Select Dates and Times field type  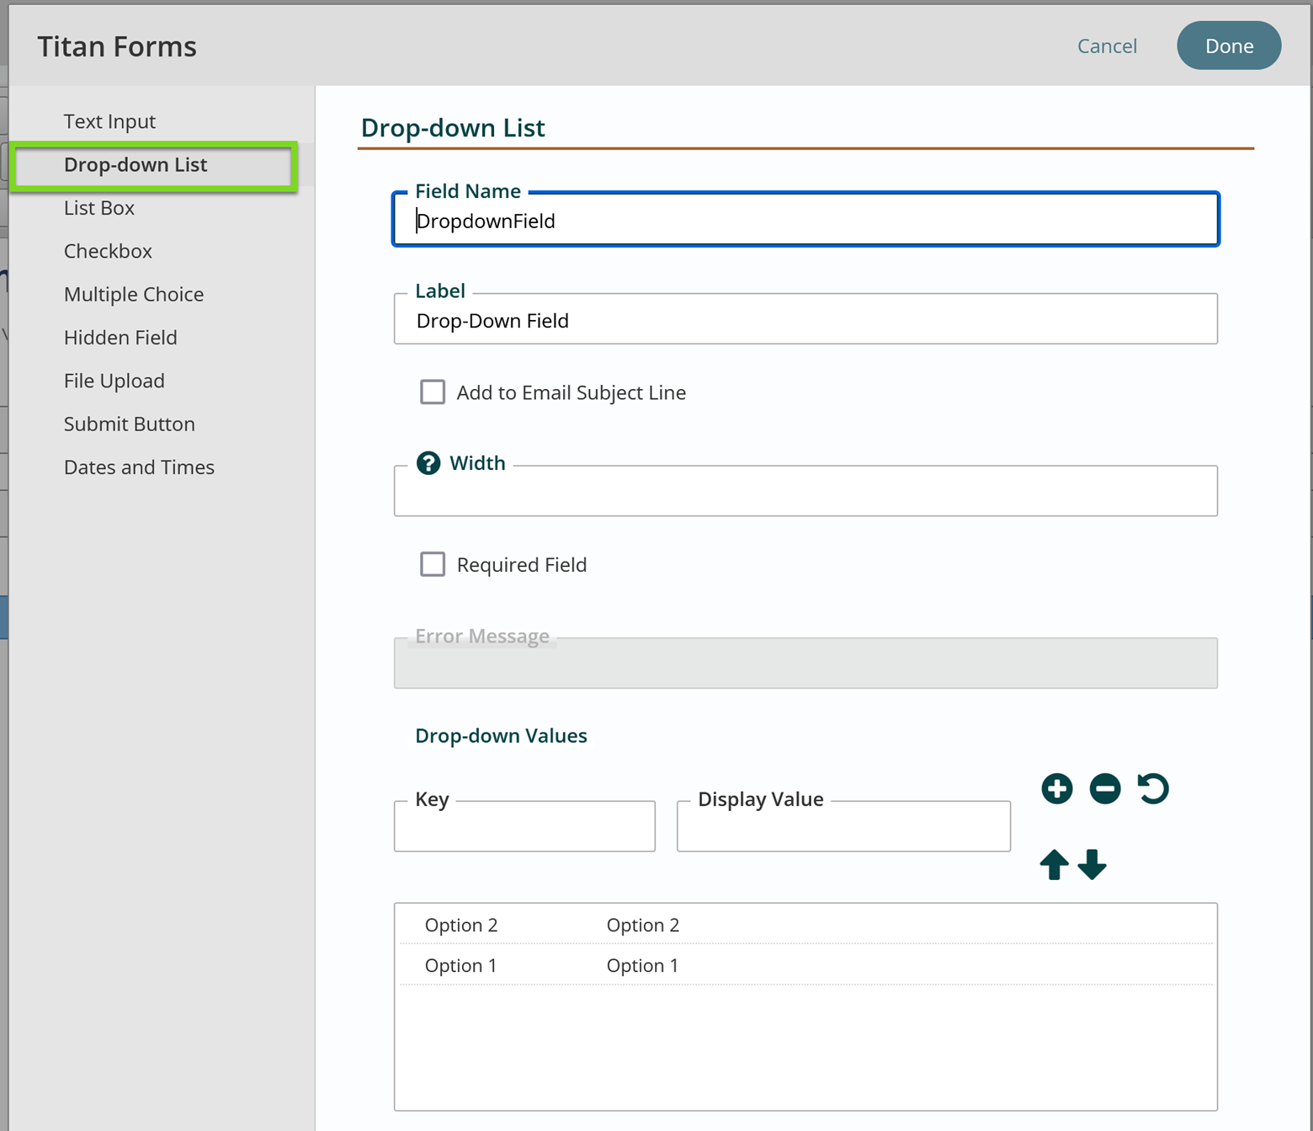[x=139, y=467]
